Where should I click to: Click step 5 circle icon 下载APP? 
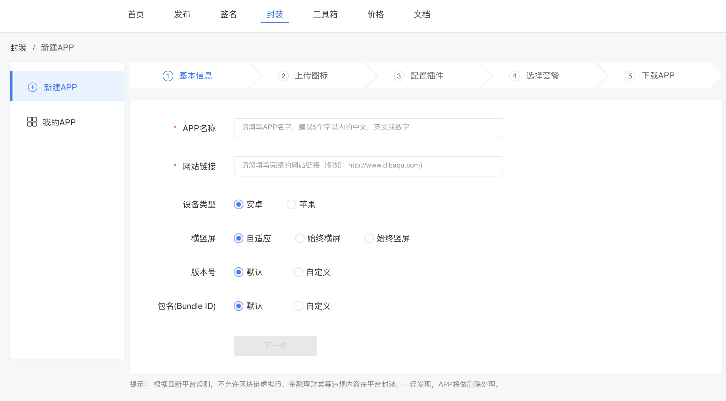tap(630, 76)
